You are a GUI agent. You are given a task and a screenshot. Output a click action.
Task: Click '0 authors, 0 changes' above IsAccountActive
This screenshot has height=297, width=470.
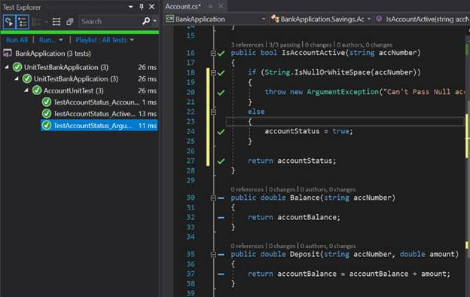[x=365, y=44]
